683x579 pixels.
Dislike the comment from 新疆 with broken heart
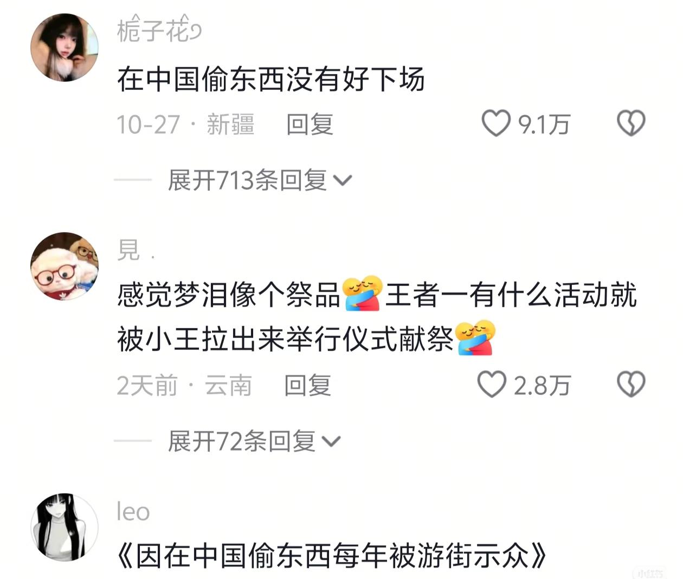click(631, 123)
